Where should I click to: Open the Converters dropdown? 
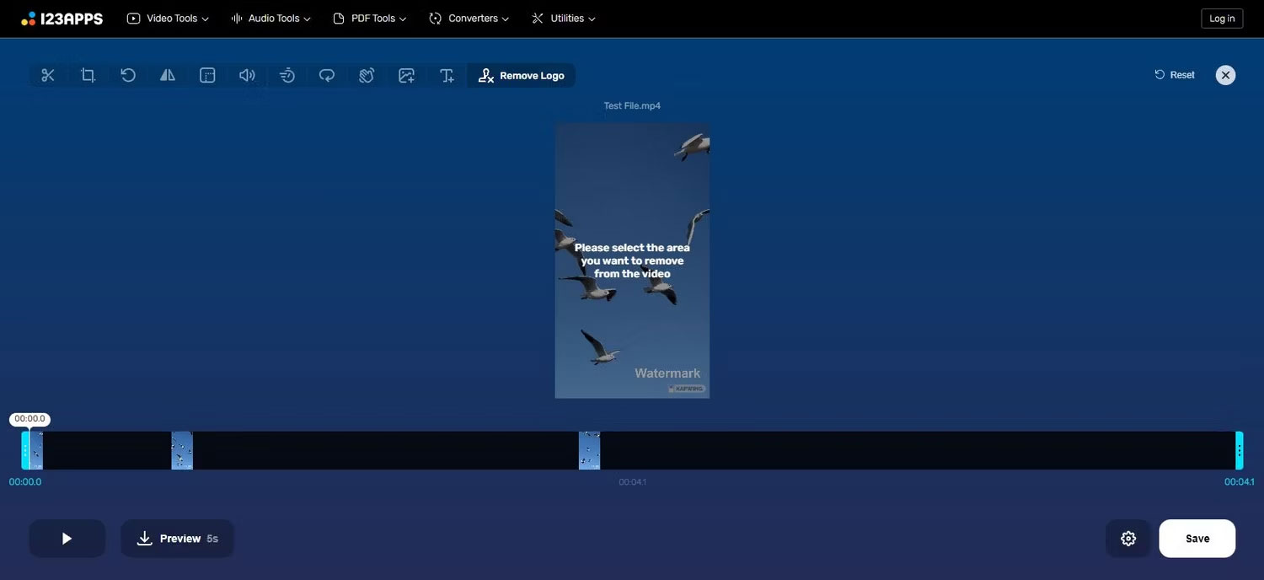point(469,18)
